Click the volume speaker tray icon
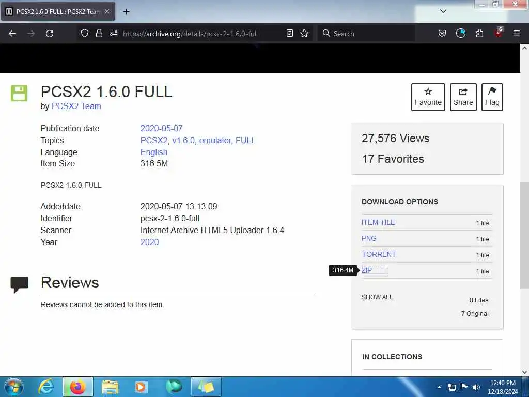Viewport: 529px width, 397px height. coord(476,387)
